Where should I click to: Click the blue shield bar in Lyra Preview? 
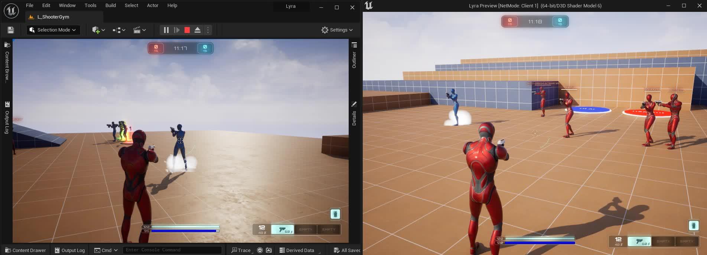[540, 243]
